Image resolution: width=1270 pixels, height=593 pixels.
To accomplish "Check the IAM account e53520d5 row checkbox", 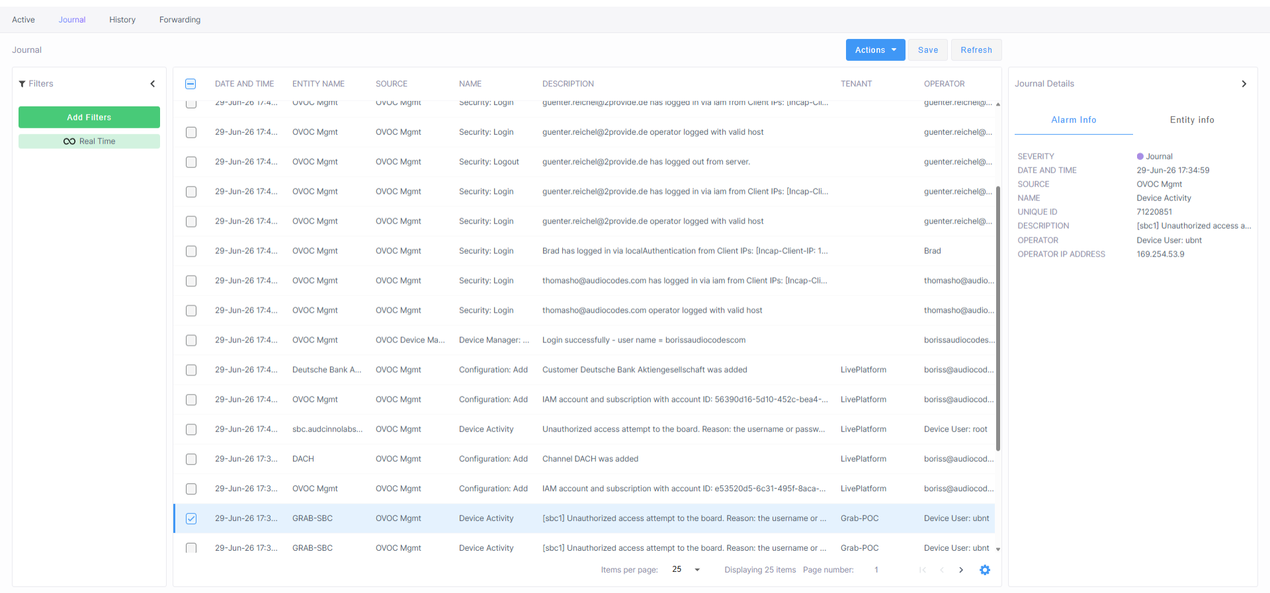I will click(x=191, y=489).
